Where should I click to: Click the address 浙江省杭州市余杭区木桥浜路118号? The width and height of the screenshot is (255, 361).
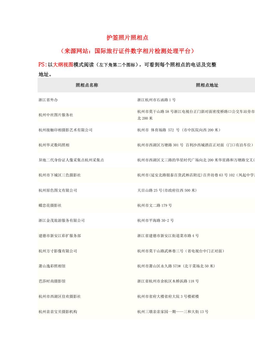168,281
